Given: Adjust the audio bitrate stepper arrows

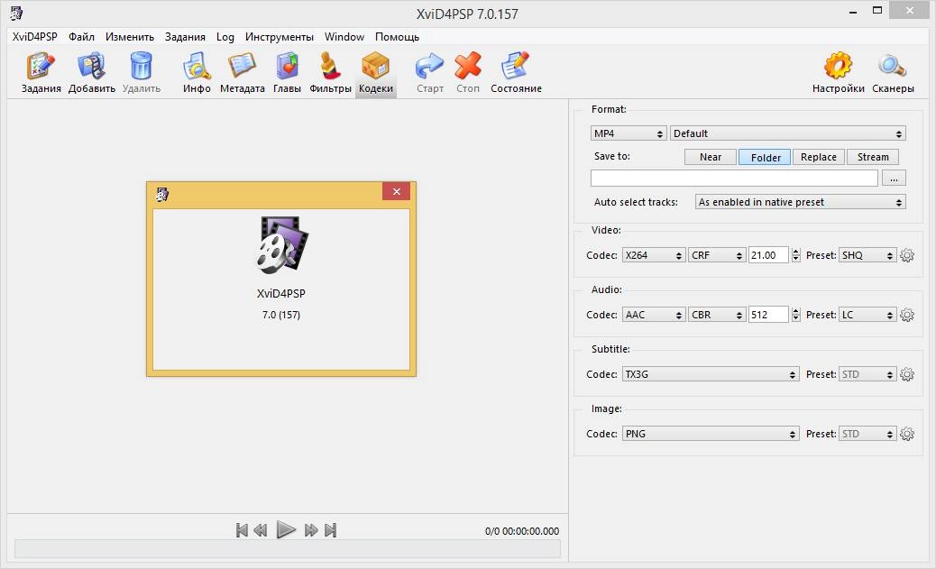Looking at the screenshot, I should (x=795, y=315).
